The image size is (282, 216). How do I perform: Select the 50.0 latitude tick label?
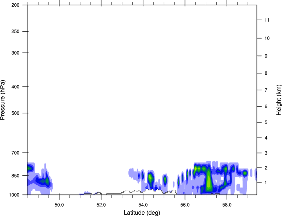coord(59,204)
